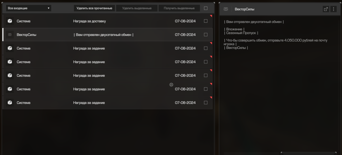Click the package icon of the second Награда за задание

(10, 62)
